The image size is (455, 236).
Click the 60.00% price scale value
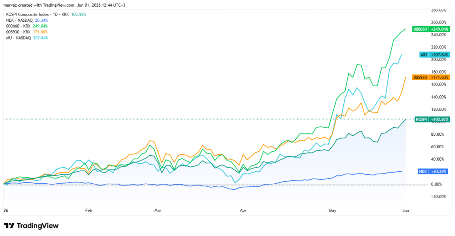tap(439, 147)
